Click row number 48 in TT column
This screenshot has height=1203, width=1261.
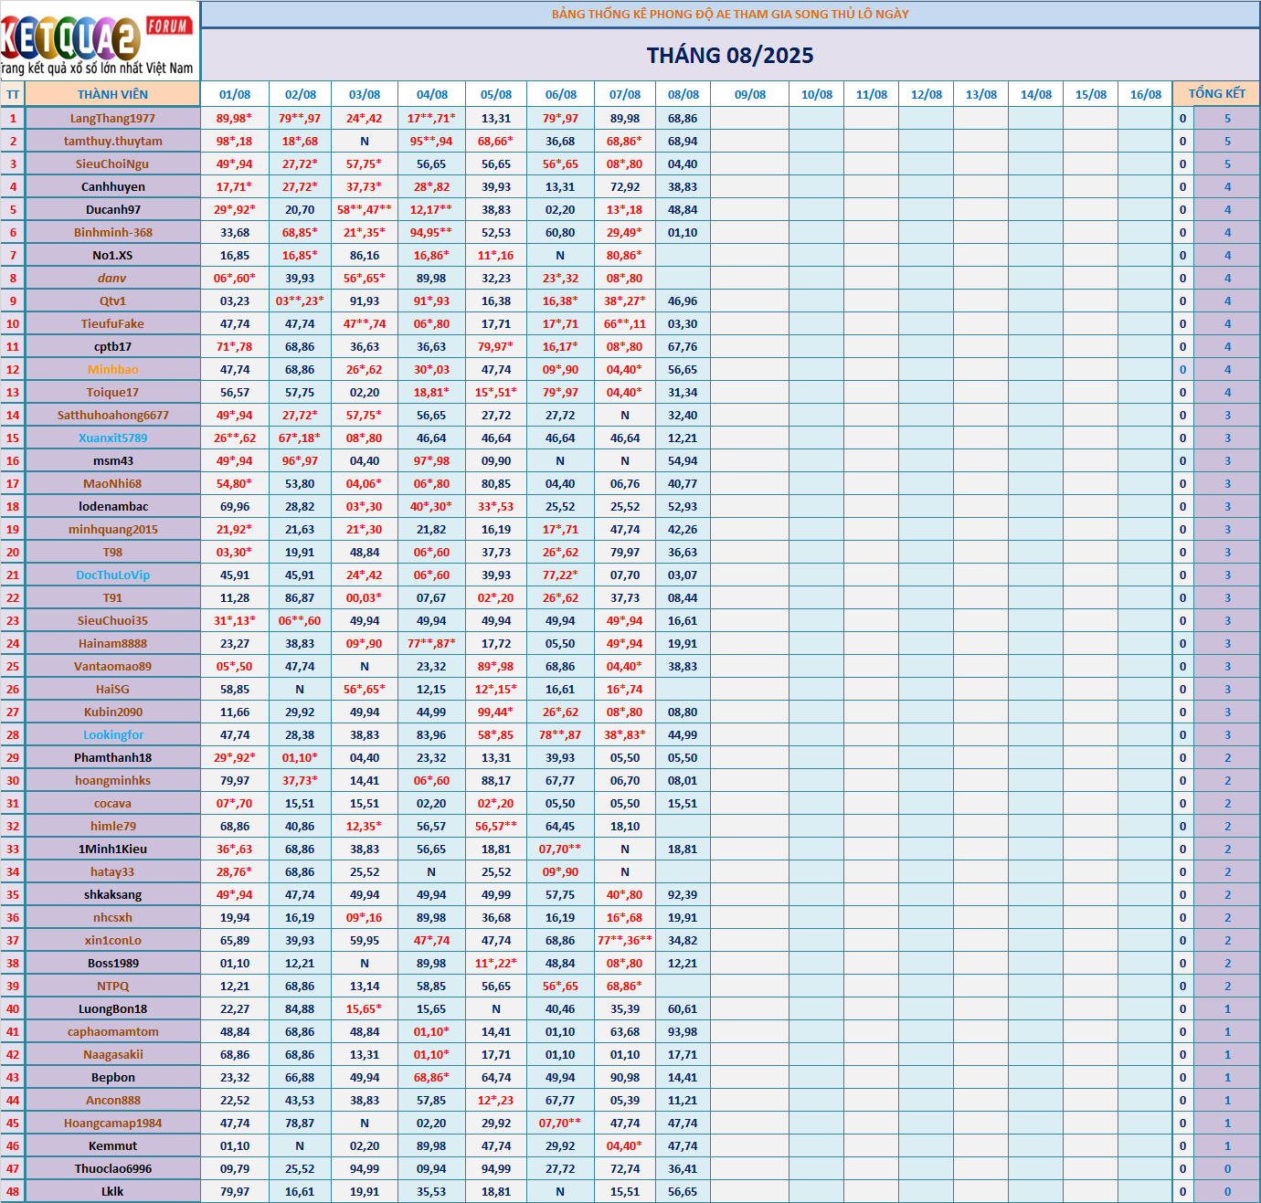[x=13, y=1191]
